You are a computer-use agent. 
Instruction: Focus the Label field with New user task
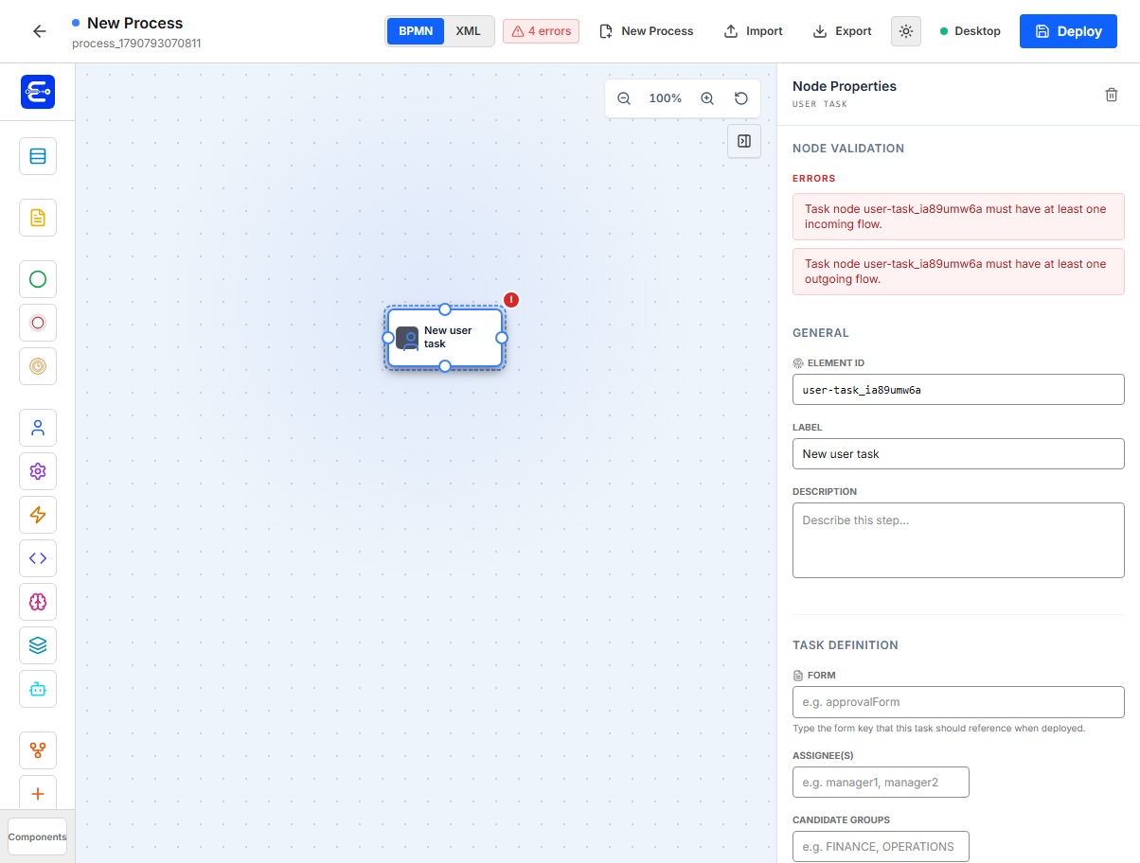(958, 453)
